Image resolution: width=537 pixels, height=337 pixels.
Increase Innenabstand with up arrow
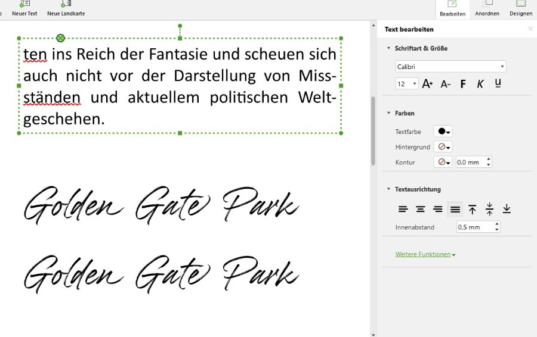tap(497, 224)
